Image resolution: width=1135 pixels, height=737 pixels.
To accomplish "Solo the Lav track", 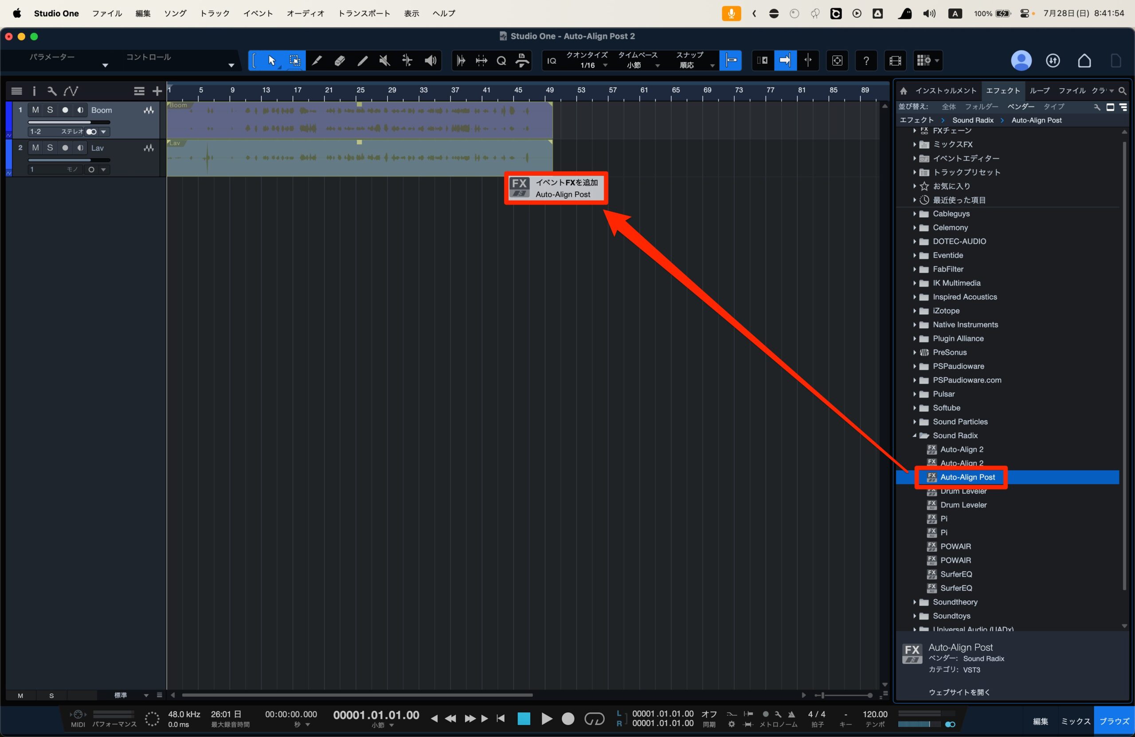I will (x=50, y=148).
